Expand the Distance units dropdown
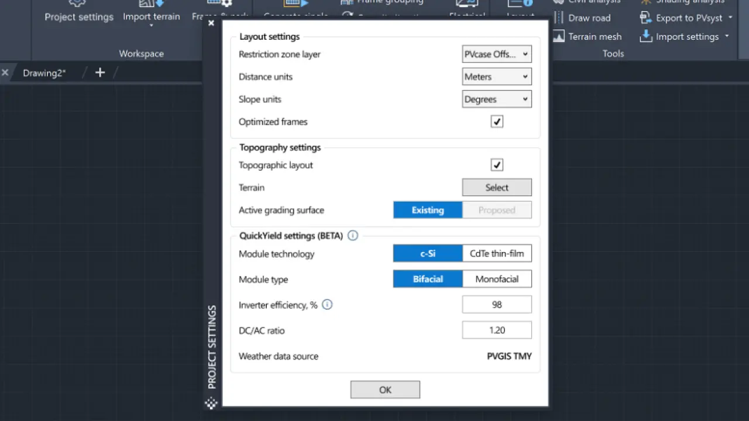Screen dimensions: 749x421 (x=497, y=77)
